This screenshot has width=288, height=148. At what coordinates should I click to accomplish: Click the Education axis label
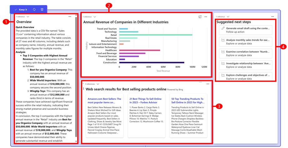(111, 59)
